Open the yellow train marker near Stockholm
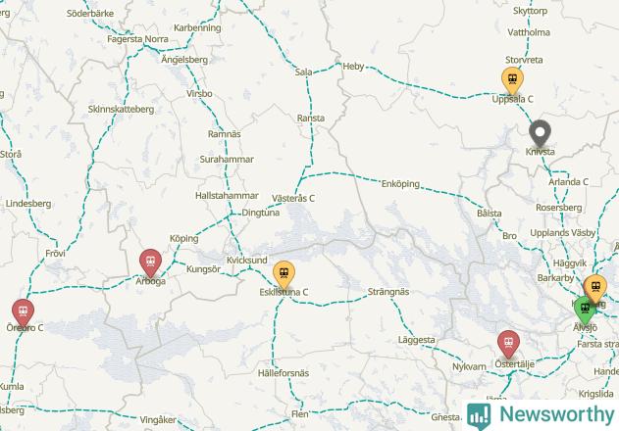This screenshot has height=431, width=619. [595, 288]
